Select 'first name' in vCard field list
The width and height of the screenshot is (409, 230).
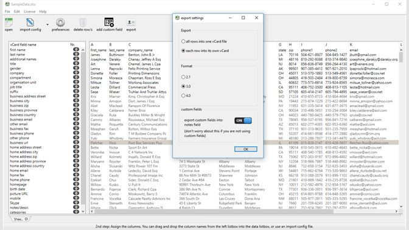click(x=18, y=50)
